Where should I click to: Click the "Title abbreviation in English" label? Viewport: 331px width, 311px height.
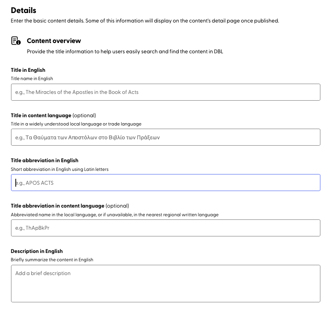(x=44, y=161)
